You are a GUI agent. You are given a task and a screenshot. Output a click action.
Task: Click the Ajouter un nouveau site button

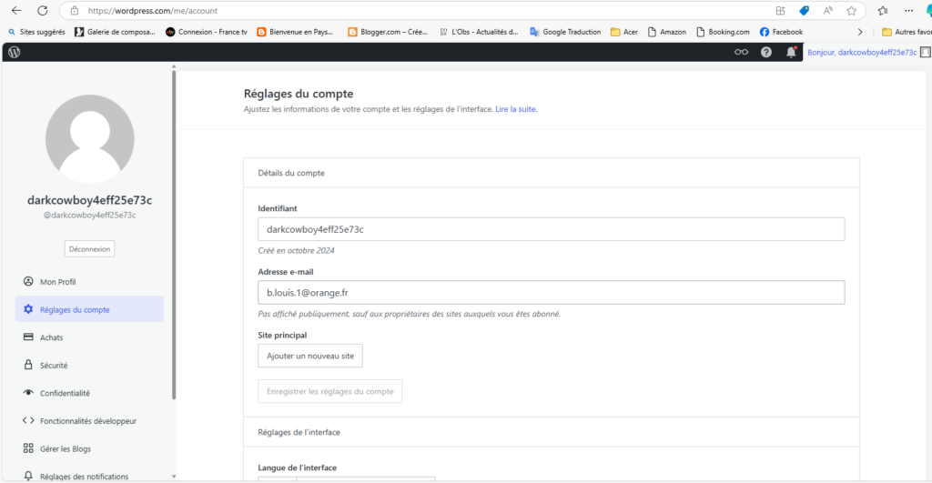pyautogui.click(x=310, y=356)
